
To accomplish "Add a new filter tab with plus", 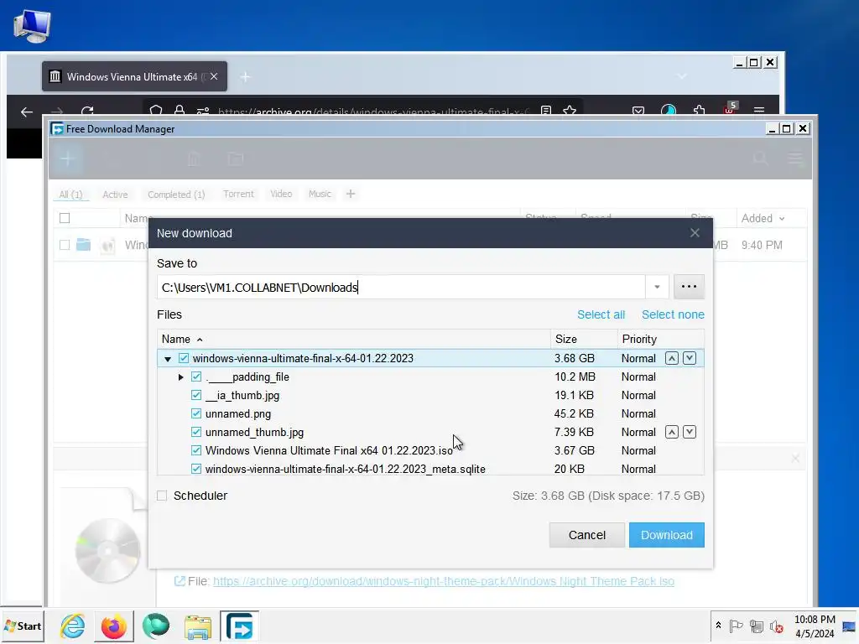I will [351, 194].
